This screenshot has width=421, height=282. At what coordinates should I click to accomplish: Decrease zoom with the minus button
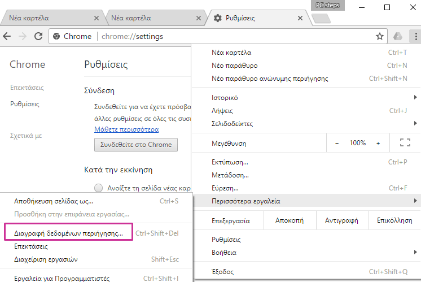tap(337, 143)
